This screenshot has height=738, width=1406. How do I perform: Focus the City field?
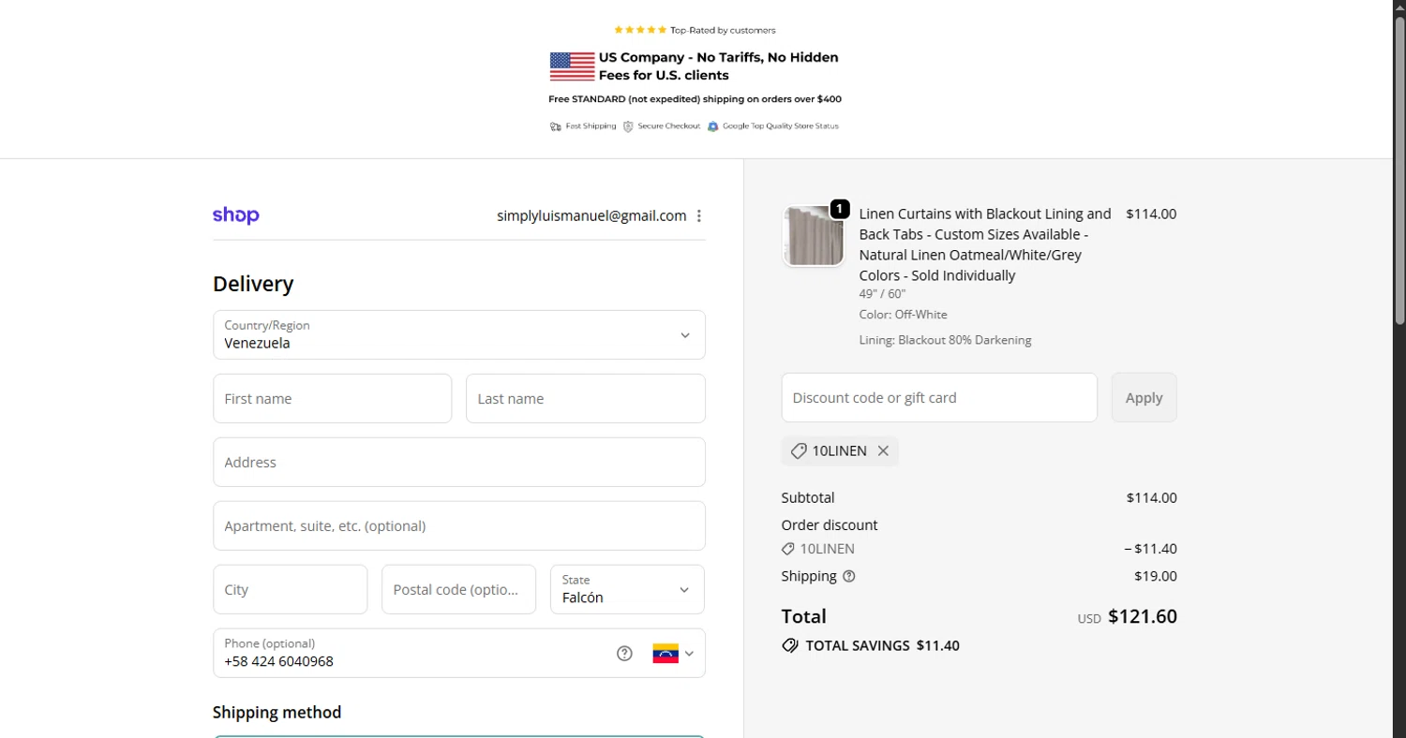[291, 589]
